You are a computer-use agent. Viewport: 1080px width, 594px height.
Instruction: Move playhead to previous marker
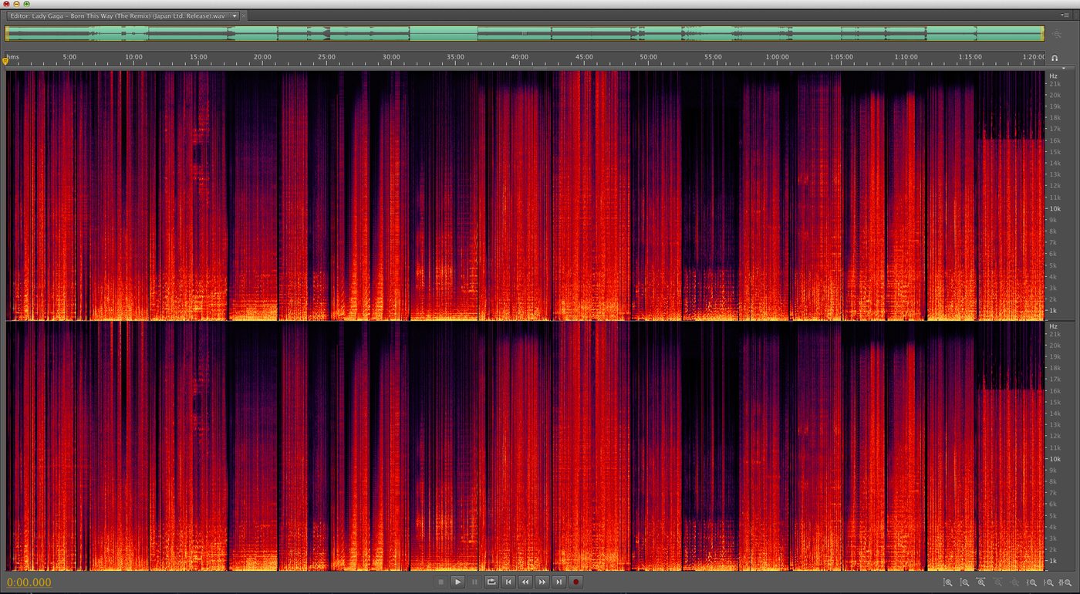click(508, 582)
